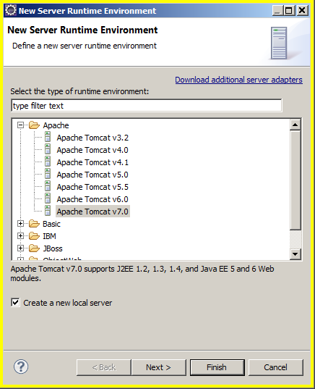
Task: Select Apache Tomcat v5.0 entry
Action: [x=92, y=175]
